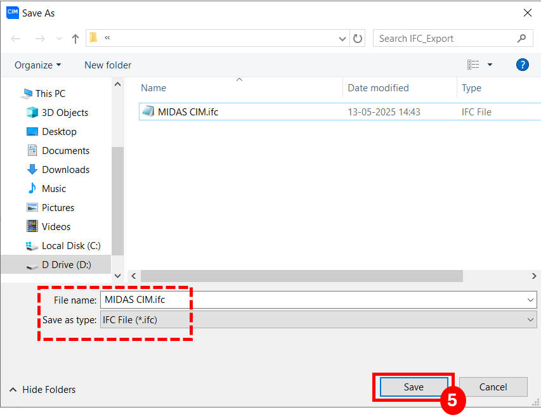The width and height of the screenshot is (541, 417).
Task: Click the blue Help question icon
Action: click(523, 65)
